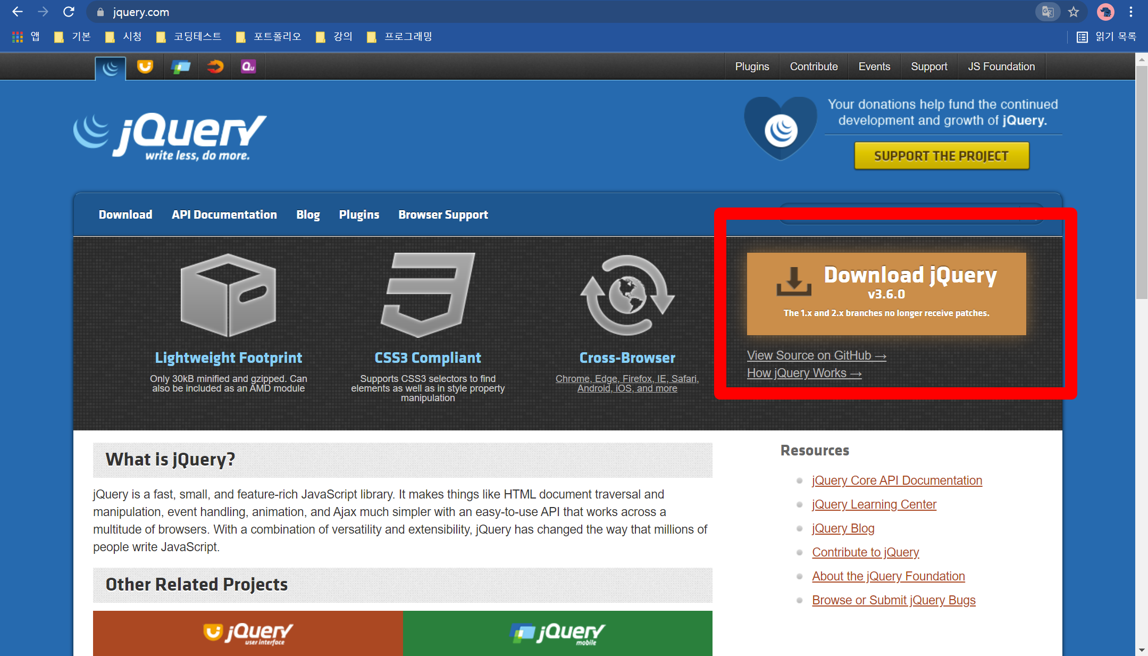Open the API Documentation menu item
The width and height of the screenshot is (1148, 656).
pos(224,214)
